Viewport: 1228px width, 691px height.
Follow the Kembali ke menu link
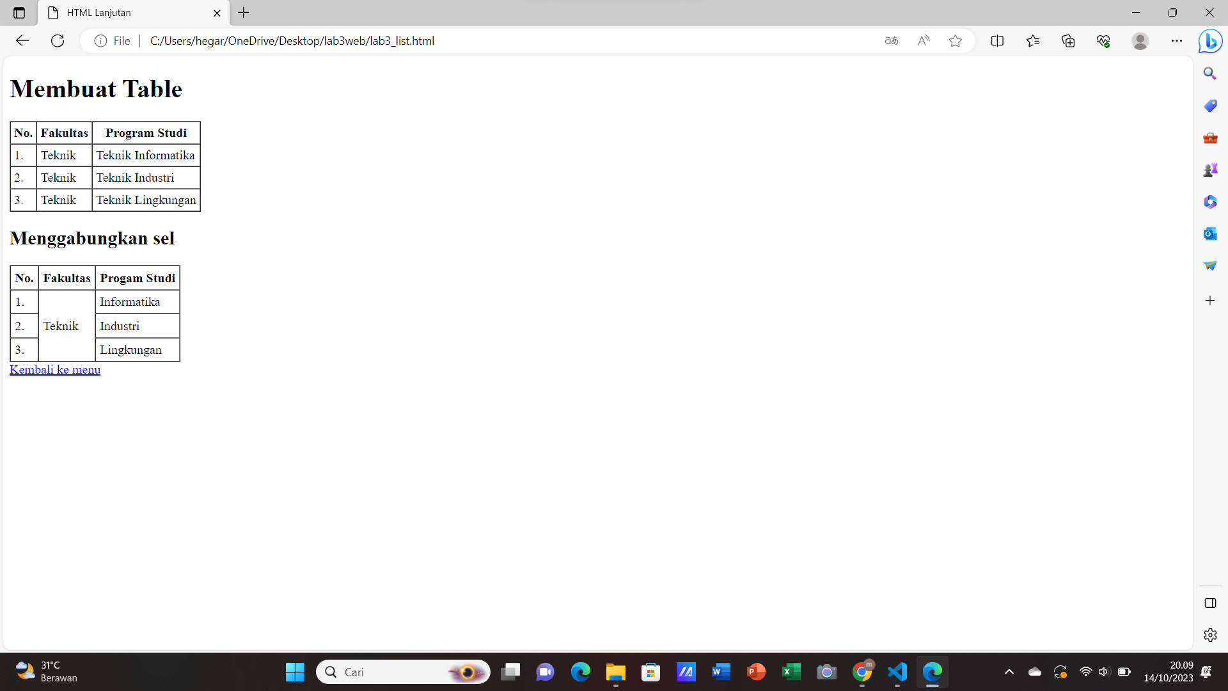tap(55, 370)
